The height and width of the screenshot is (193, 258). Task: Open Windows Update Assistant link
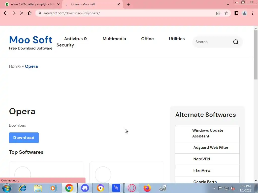coord(208,133)
